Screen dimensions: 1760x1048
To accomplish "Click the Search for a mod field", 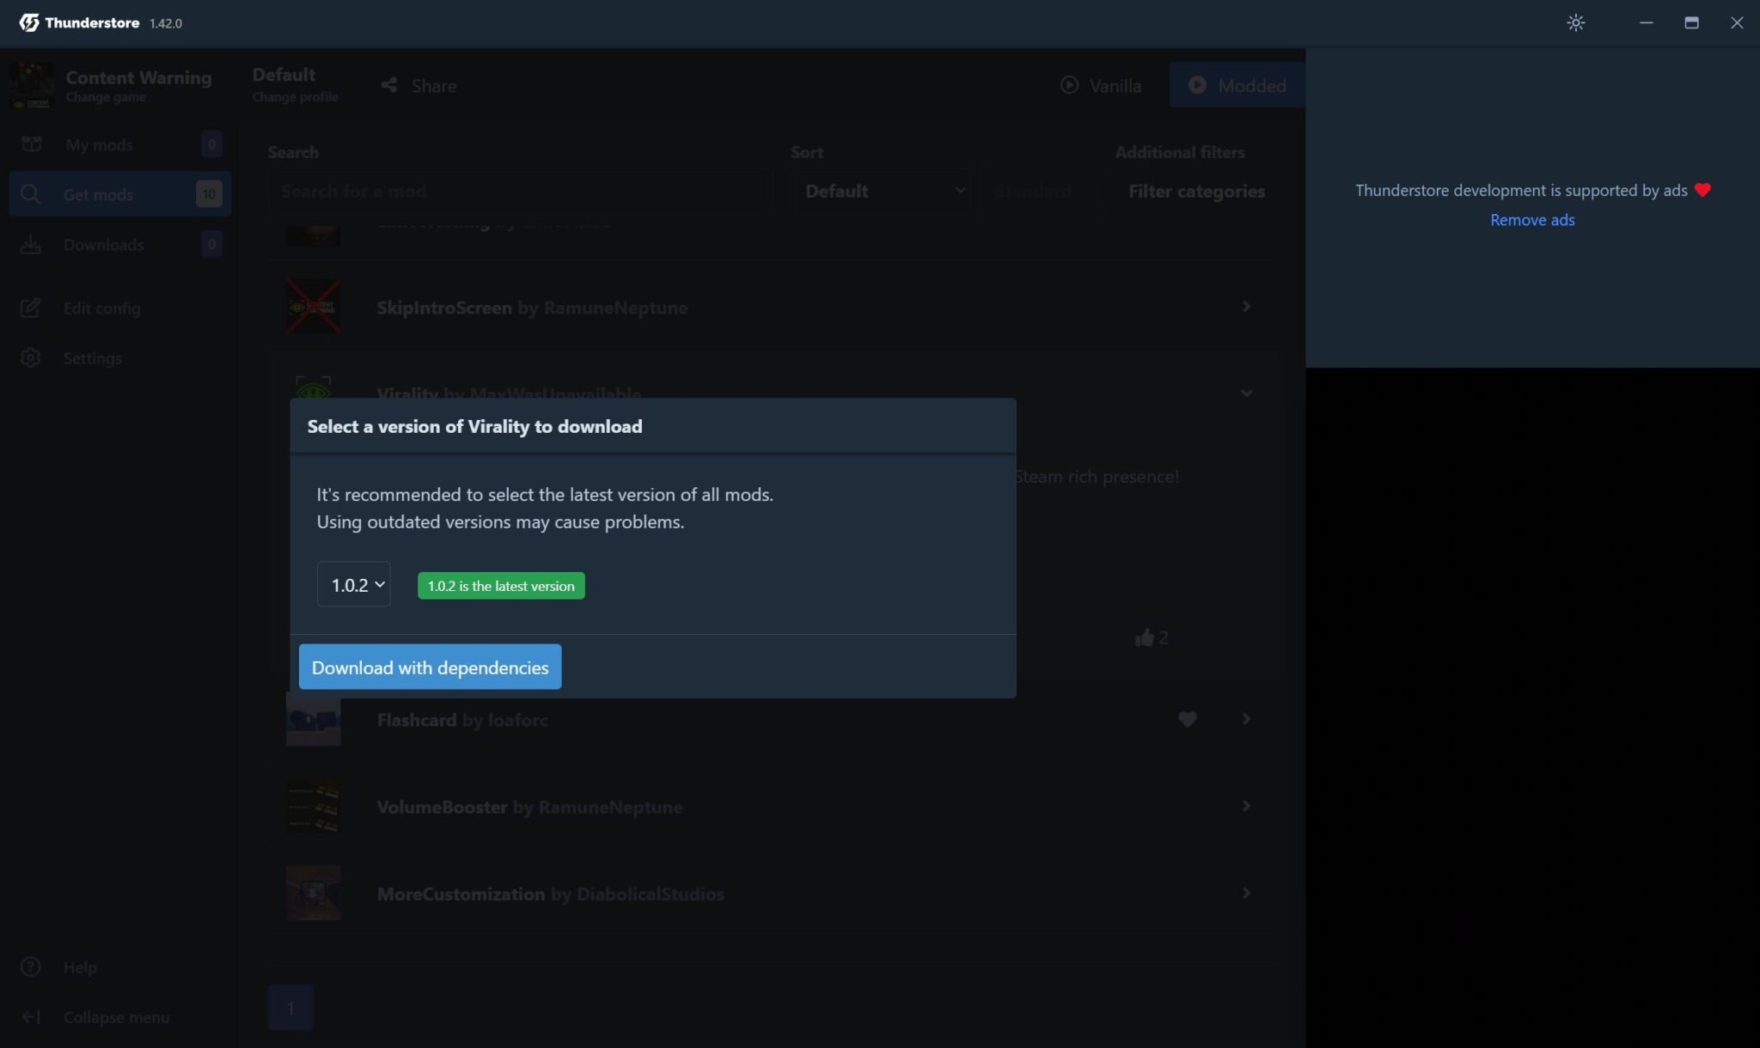I will coord(520,191).
